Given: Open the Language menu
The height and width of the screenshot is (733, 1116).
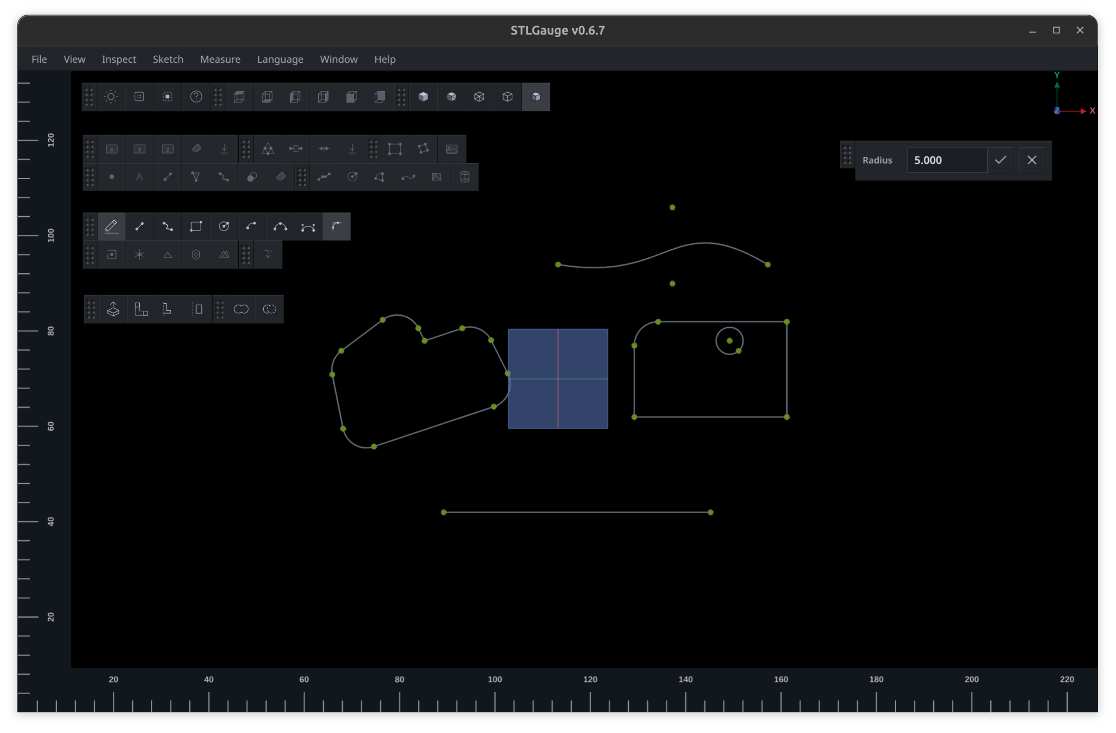Looking at the screenshot, I should click(280, 59).
